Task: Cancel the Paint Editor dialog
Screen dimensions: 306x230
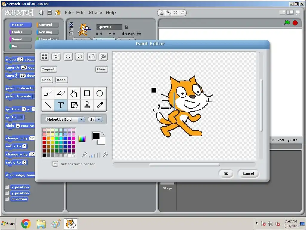Action: 248,174
